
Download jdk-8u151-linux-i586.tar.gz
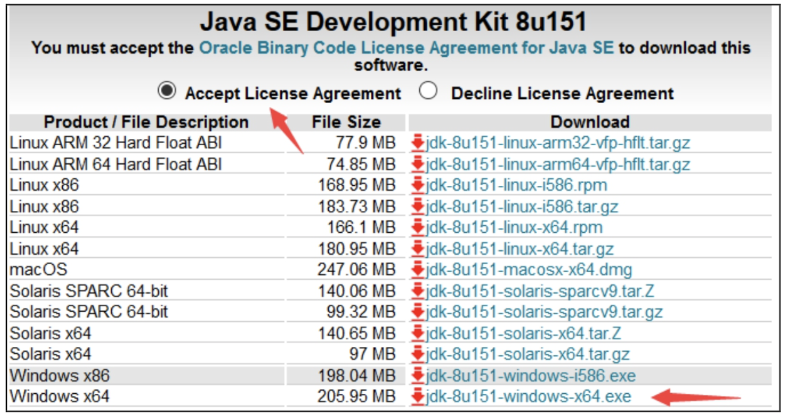click(522, 207)
